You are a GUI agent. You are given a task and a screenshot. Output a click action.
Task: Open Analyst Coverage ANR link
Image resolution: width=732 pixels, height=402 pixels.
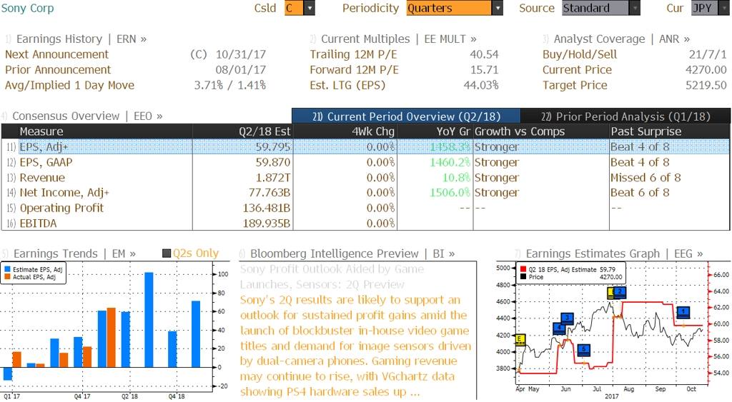pyautogui.click(x=621, y=39)
